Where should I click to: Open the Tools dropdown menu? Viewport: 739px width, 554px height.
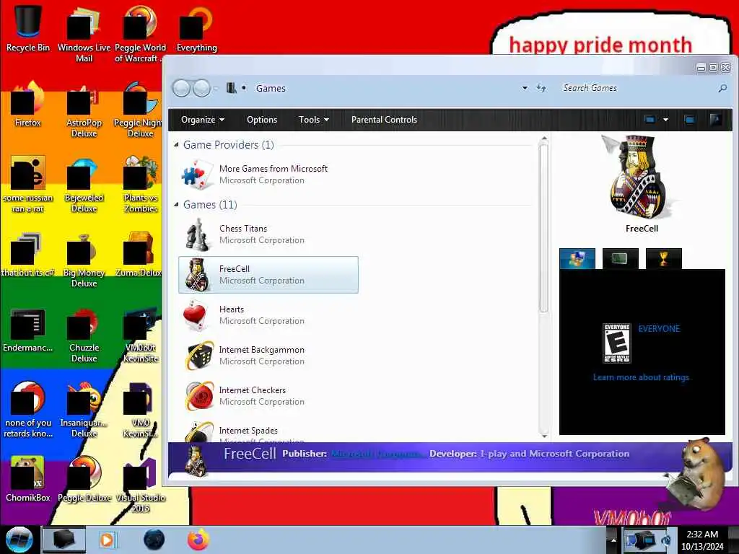[x=313, y=120]
